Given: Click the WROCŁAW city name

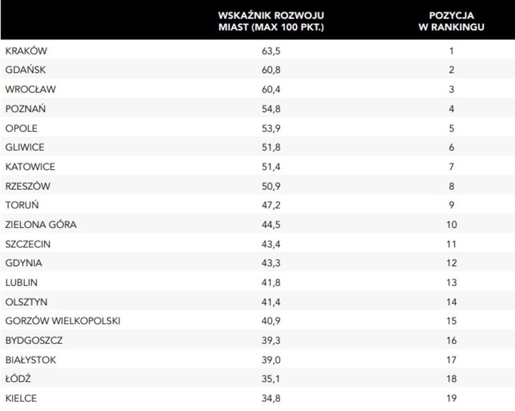Looking at the screenshot, I should 30,90.
